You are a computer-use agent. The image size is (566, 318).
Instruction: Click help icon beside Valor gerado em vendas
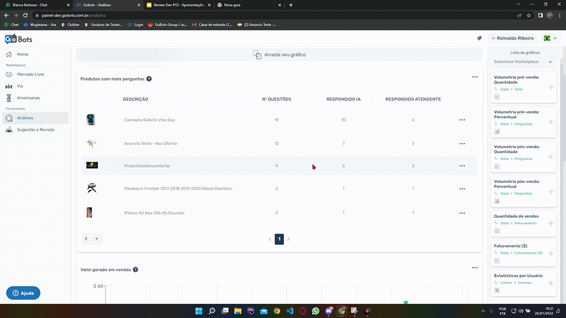[136, 270]
